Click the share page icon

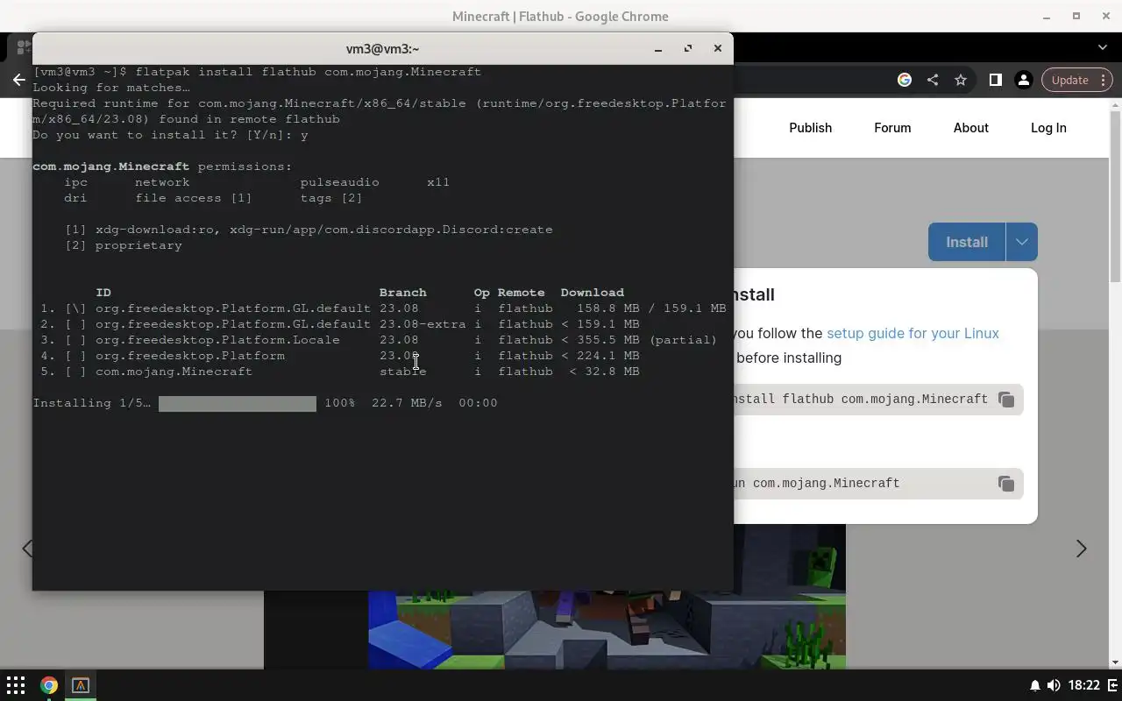pyautogui.click(x=933, y=80)
